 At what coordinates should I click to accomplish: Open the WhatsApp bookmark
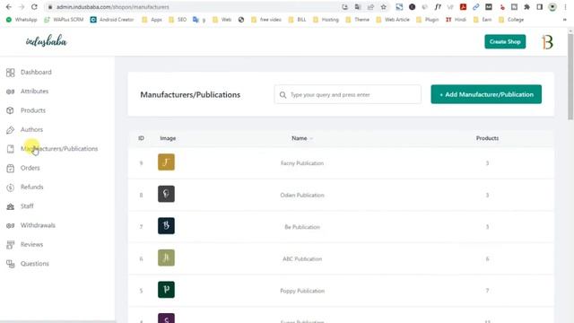22,20
